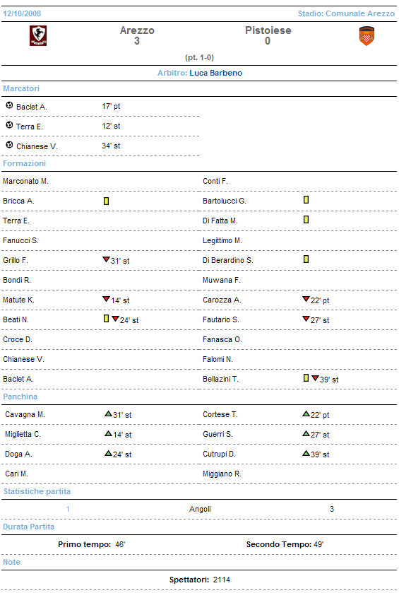Click player name Bellazini T.
Image resolution: width=399 pixels, height=593 pixels.
click(220, 379)
